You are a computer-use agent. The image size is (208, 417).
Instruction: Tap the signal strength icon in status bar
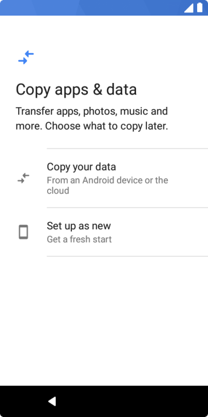(x=189, y=8)
